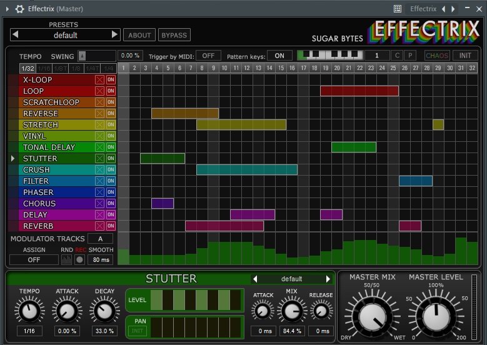This screenshot has width=487, height=345.
Task: Click the BYPASS button
Action: (174, 35)
